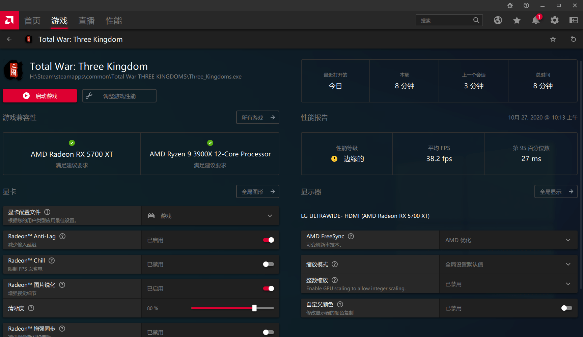Click the 38.2 fps average value
583x337 pixels.
439,159
